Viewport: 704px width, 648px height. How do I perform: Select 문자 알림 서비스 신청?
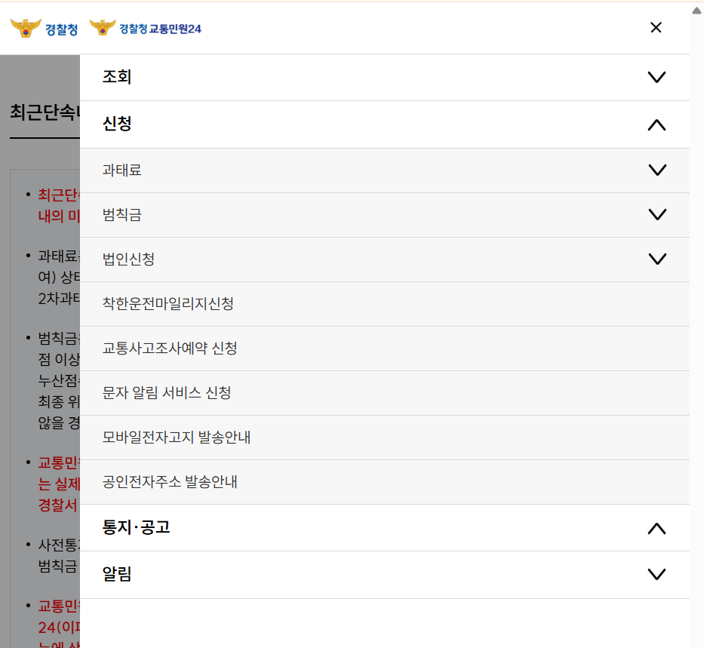tap(167, 392)
